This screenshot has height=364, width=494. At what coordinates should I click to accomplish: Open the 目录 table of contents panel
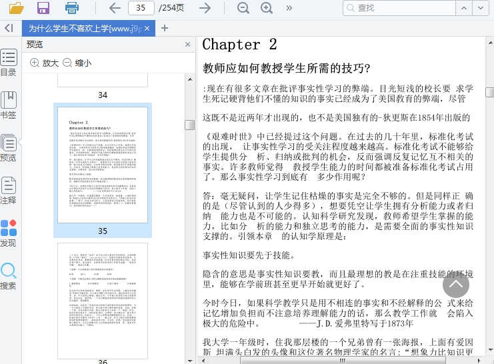point(9,63)
